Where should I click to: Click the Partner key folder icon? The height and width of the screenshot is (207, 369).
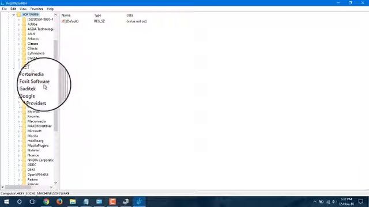coord(24,179)
